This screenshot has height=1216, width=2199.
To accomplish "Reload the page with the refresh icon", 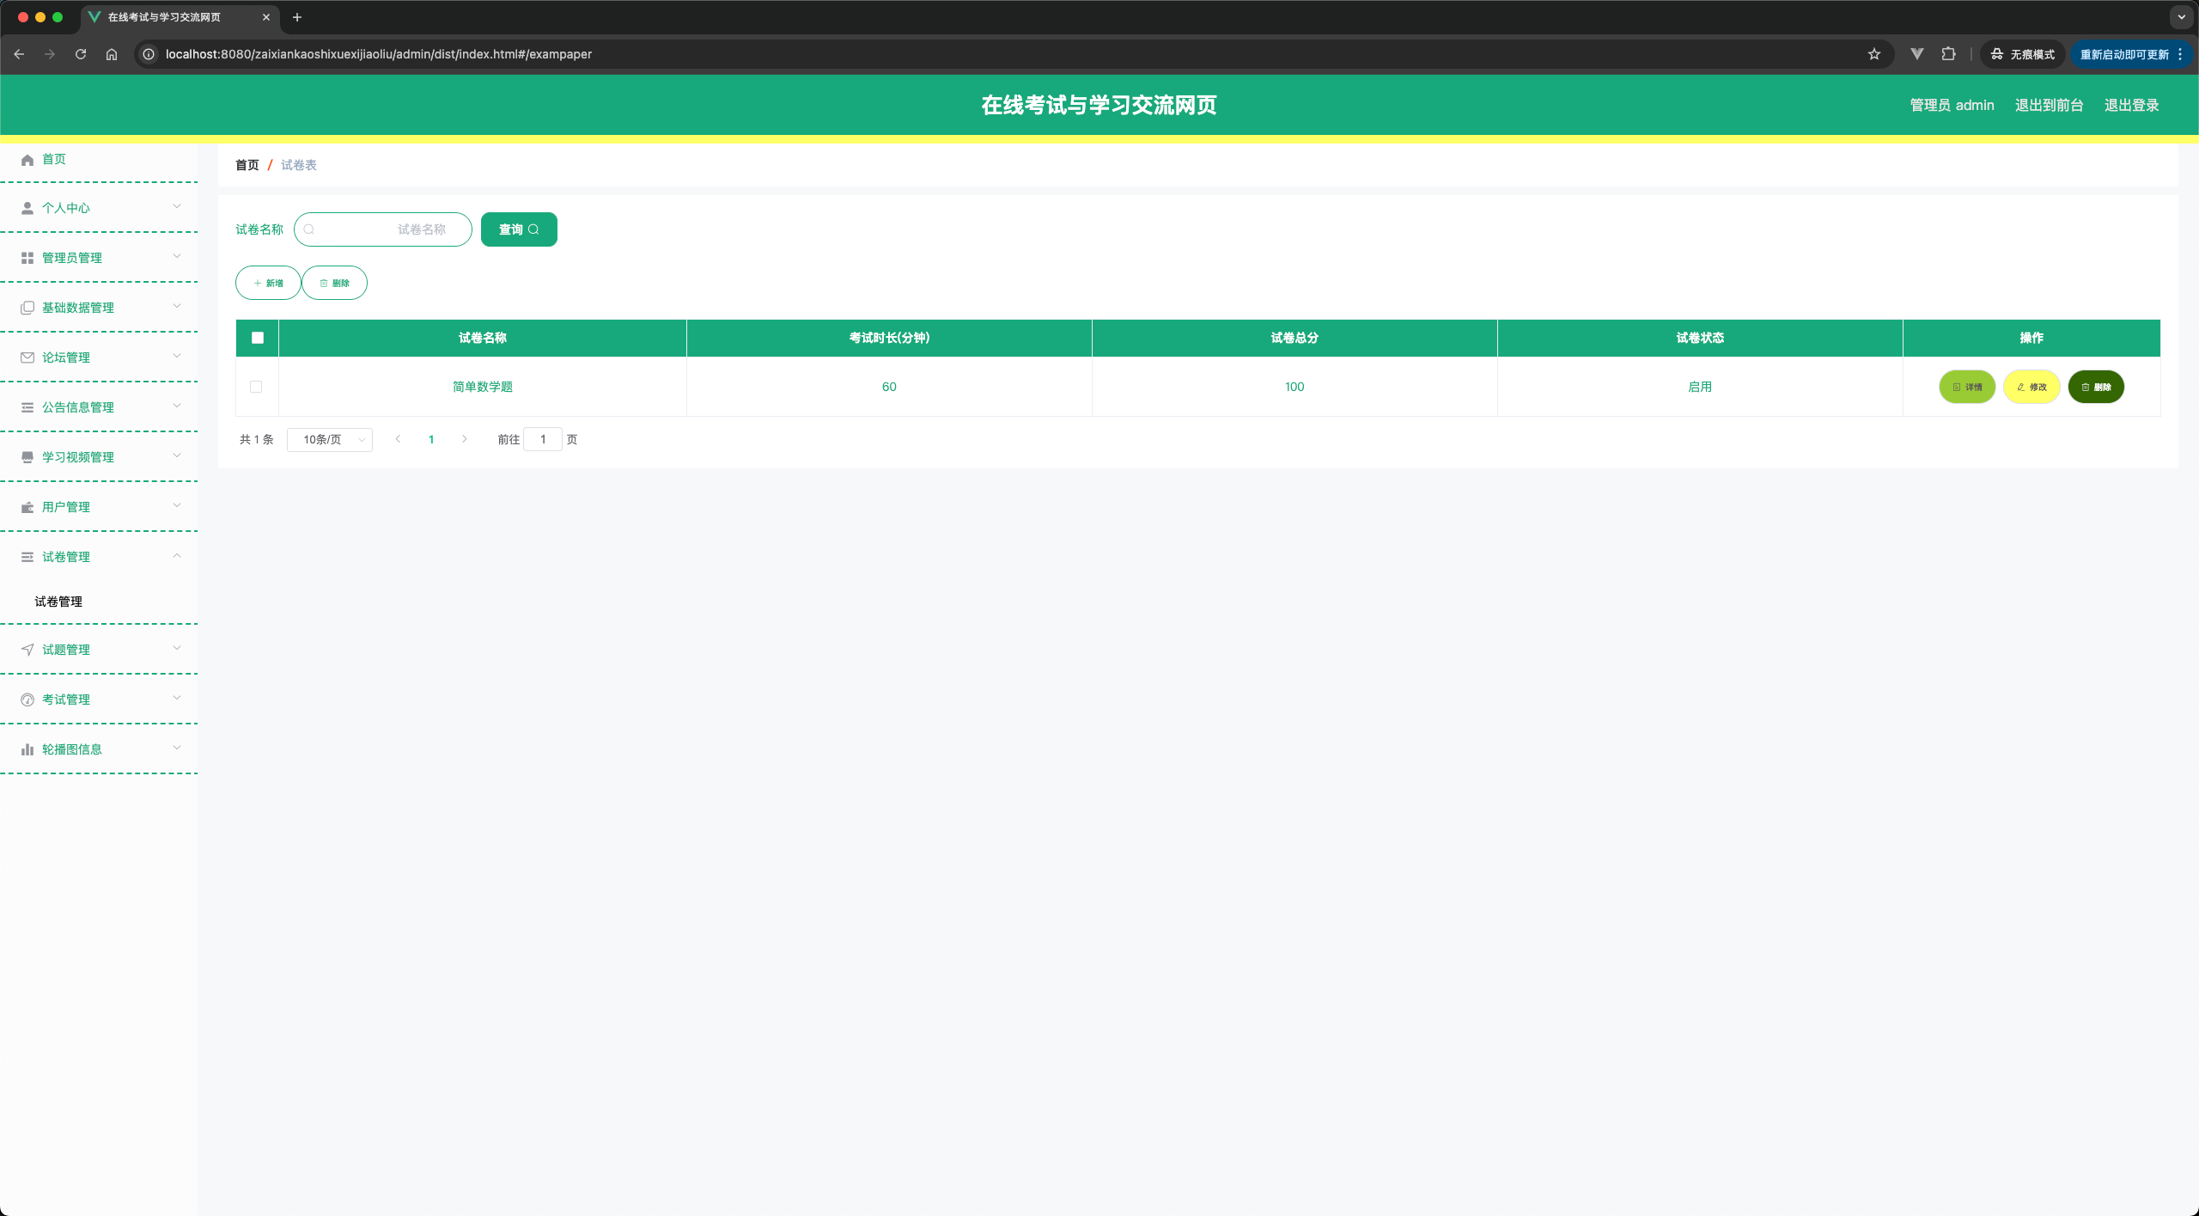I will (81, 54).
